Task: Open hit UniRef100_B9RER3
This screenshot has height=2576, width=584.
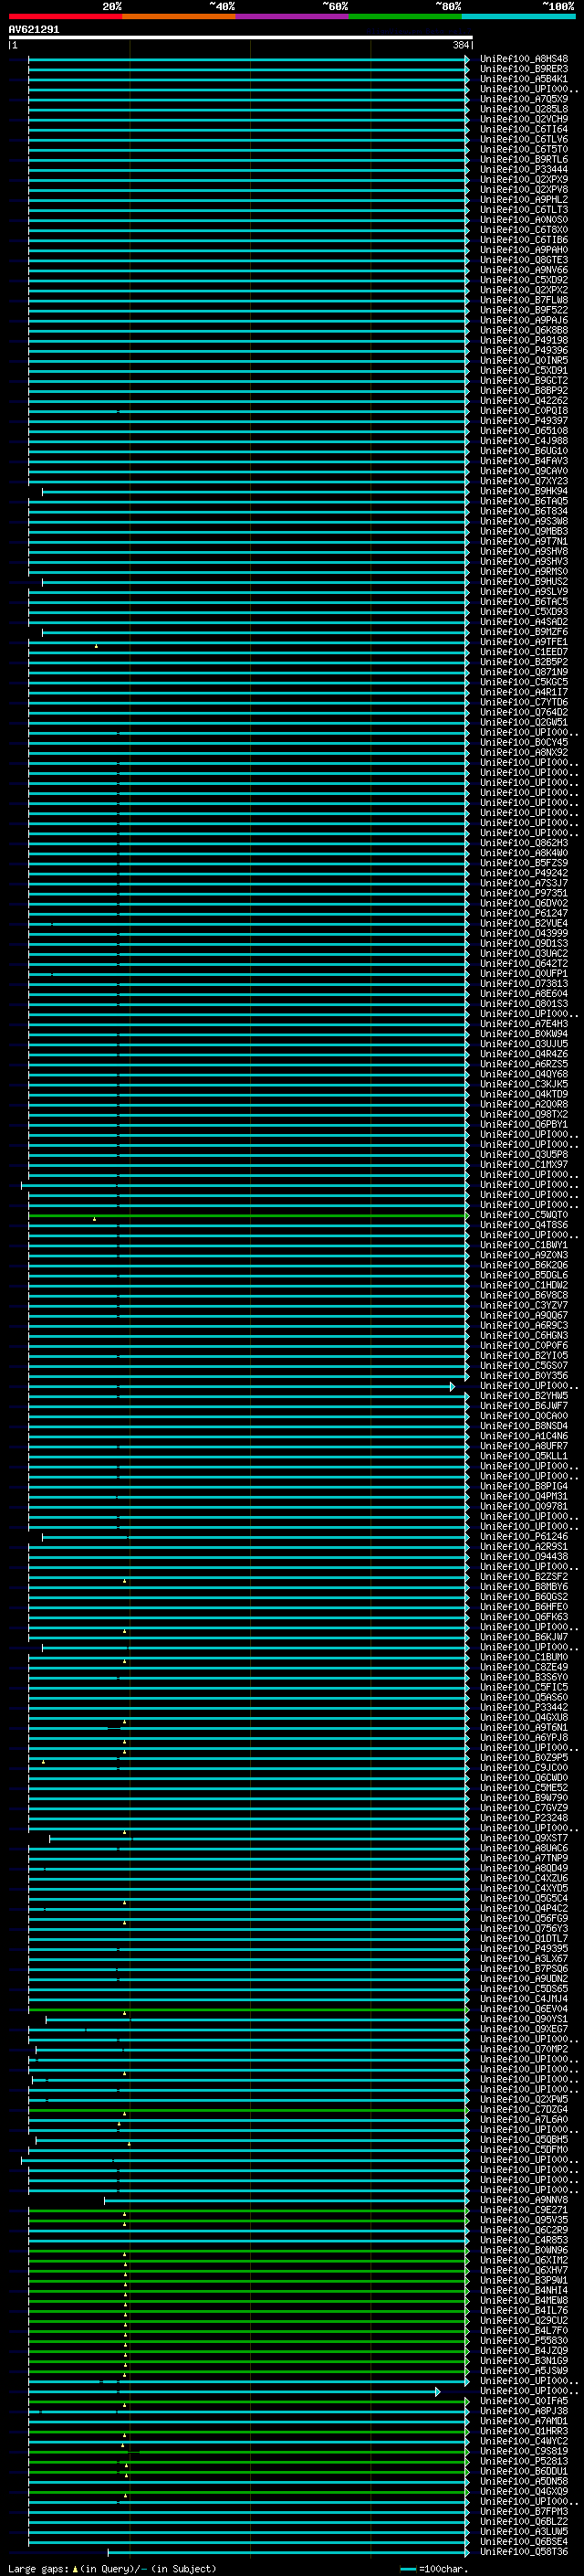Action: 523,69
